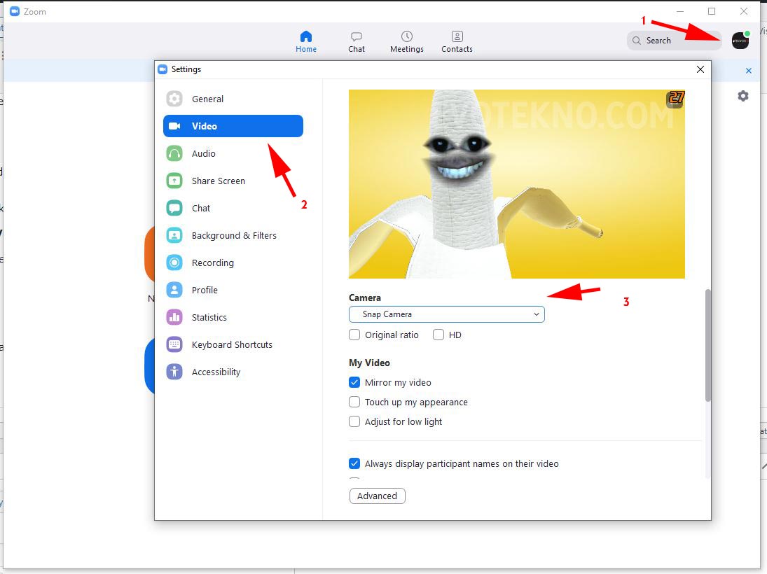
Task: Select Audio headphone icon in sidebar
Action: 174,153
